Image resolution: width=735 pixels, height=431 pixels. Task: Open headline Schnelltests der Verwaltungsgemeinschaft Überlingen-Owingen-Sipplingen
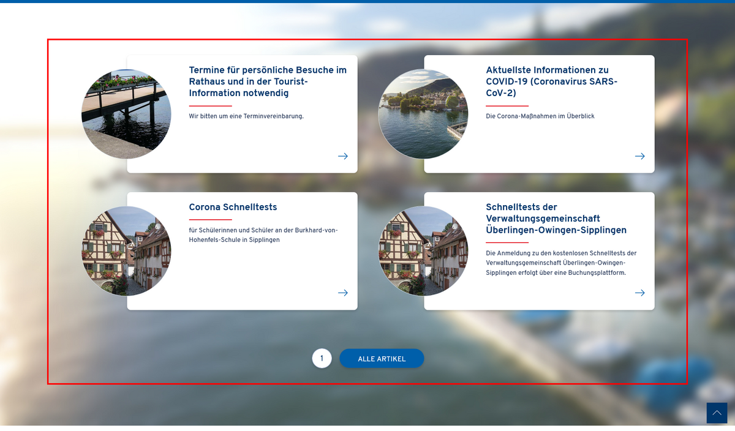click(556, 219)
